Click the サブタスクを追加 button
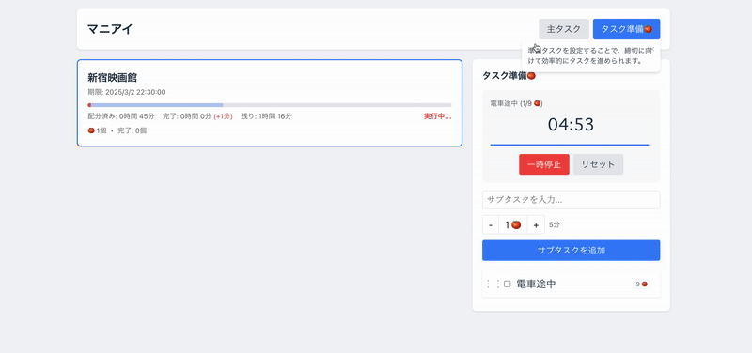The height and width of the screenshot is (353, 752). (571, 251)
